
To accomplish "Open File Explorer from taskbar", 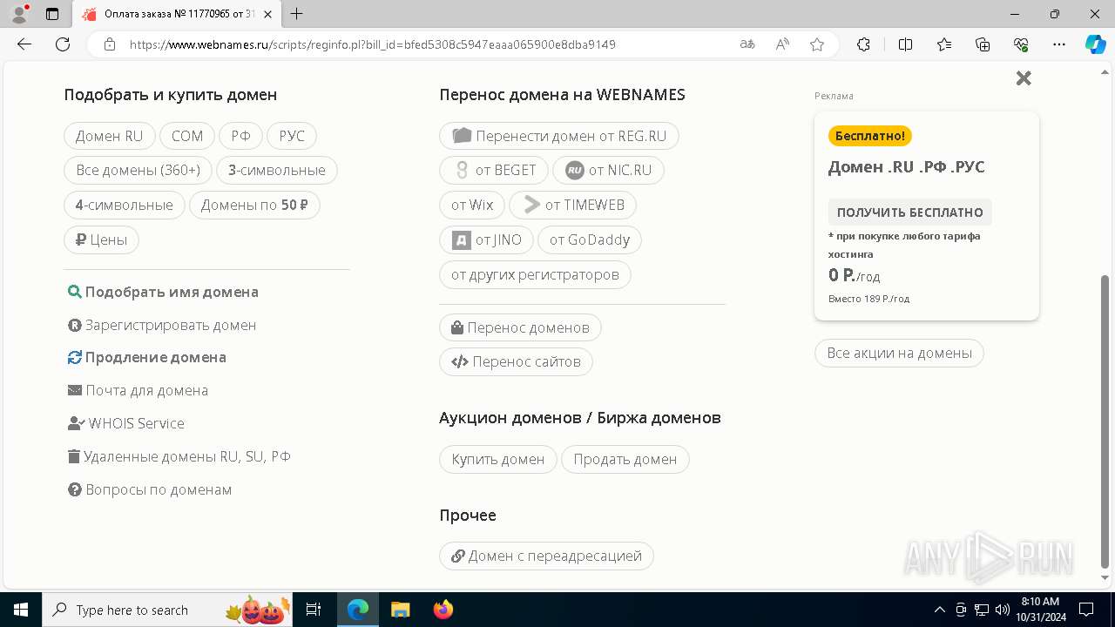I will (400, 610).
